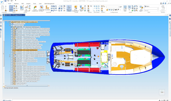
Task: Open the PromptBar tab at bottom
Action: (x=7, y=100)
